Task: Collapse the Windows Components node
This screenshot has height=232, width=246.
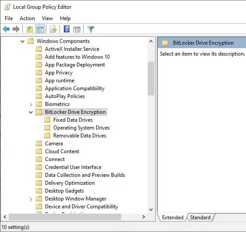Action: 23,41
